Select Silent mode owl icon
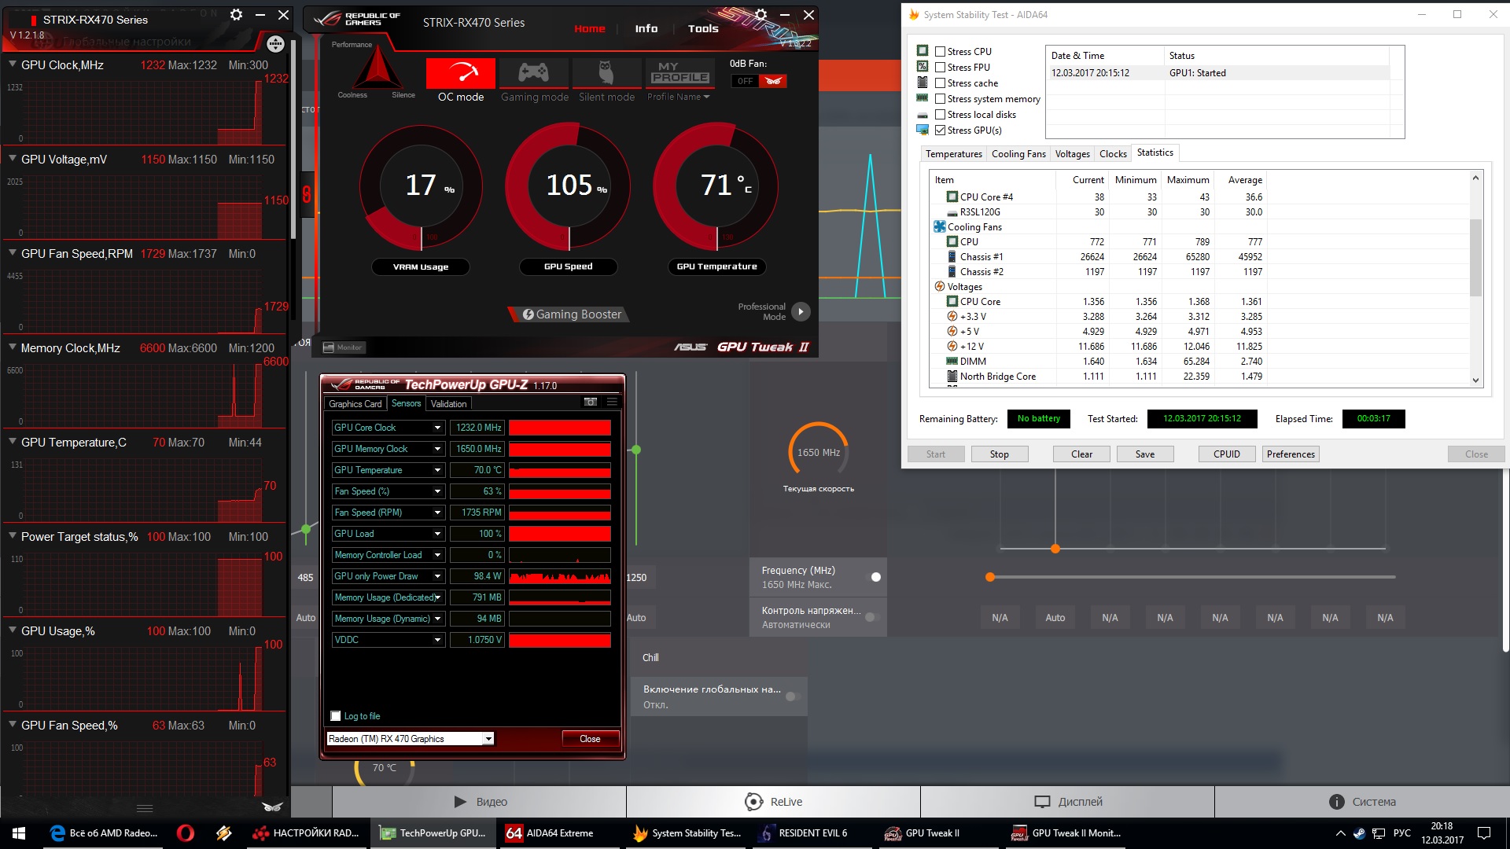This screenshot has height=849, width=1510. coord(606,73)
